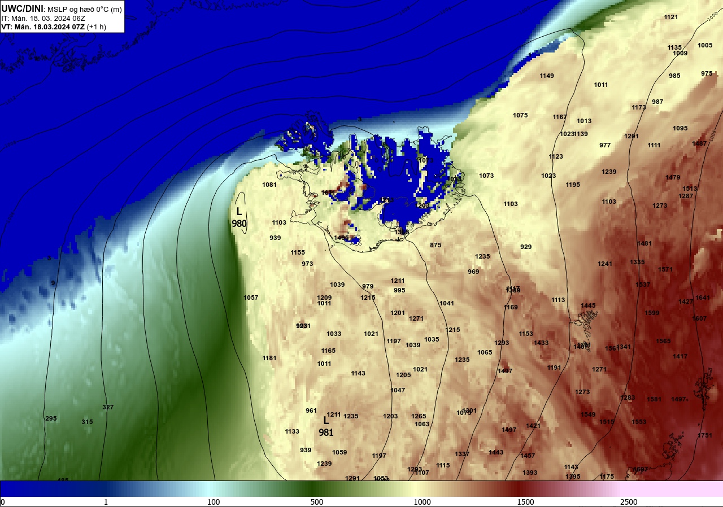Click the height value 987

[x=657, y=102]
